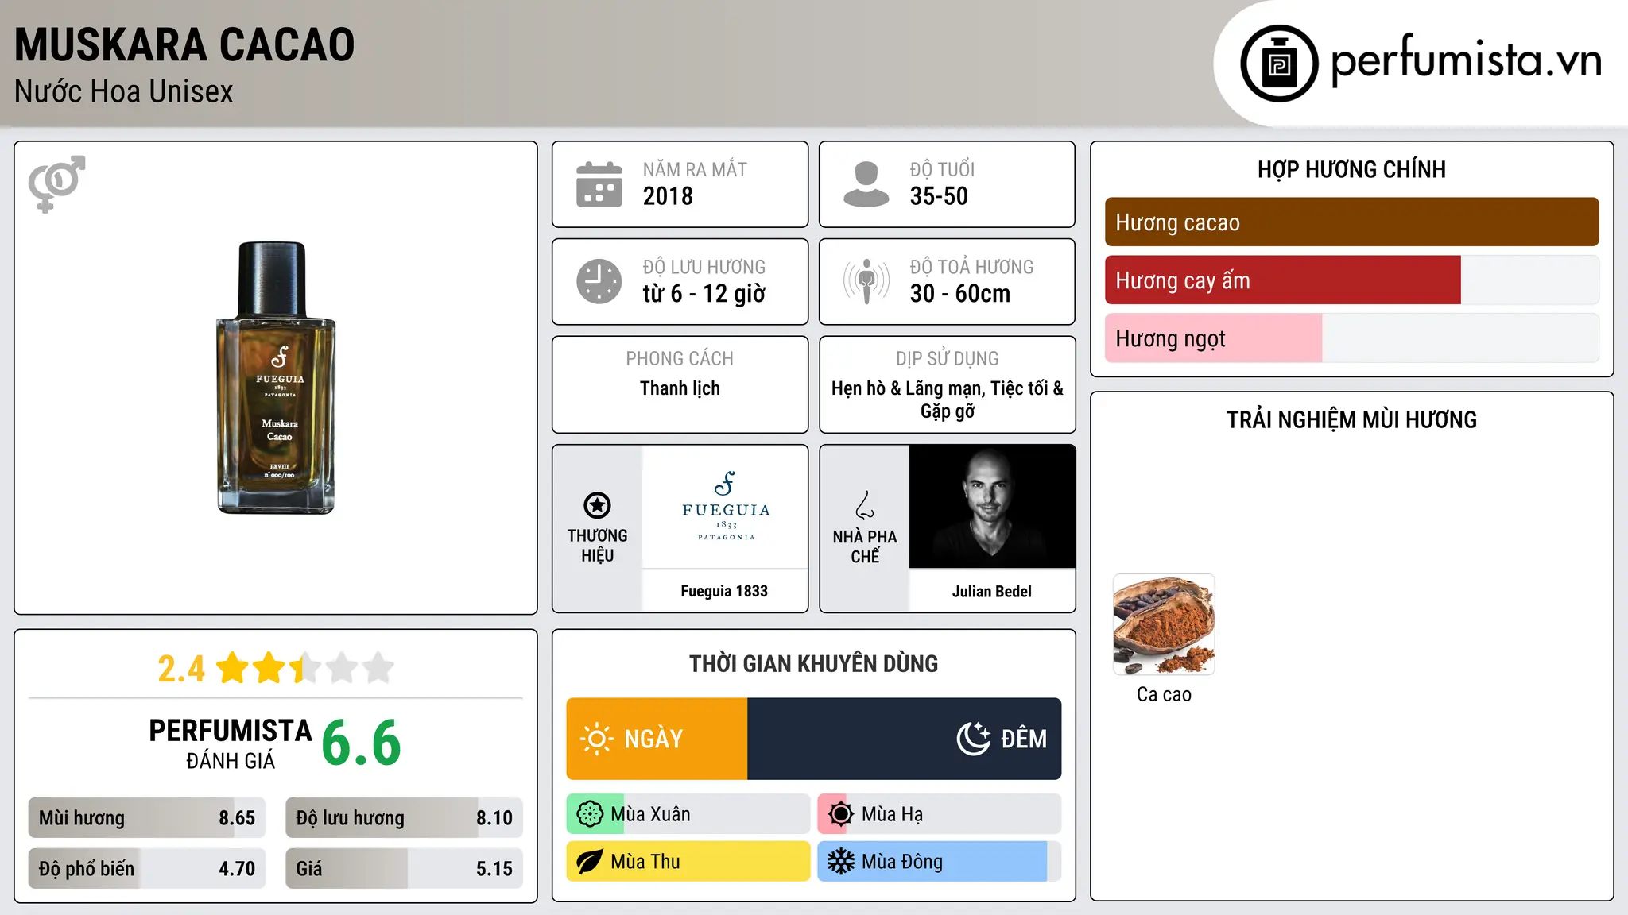Viewport: 1628px width, 915px height.
Task: Click the Hương cacao accord bar
Action: click(1351, 222)
